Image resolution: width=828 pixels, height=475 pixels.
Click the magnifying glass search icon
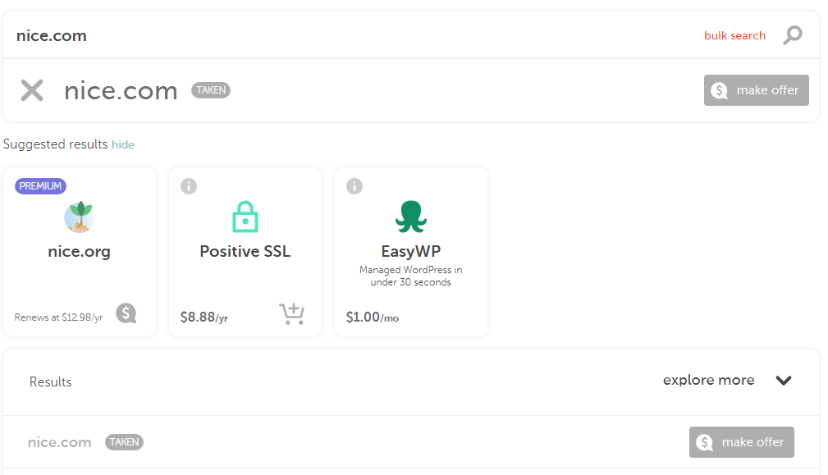(792, 35)
